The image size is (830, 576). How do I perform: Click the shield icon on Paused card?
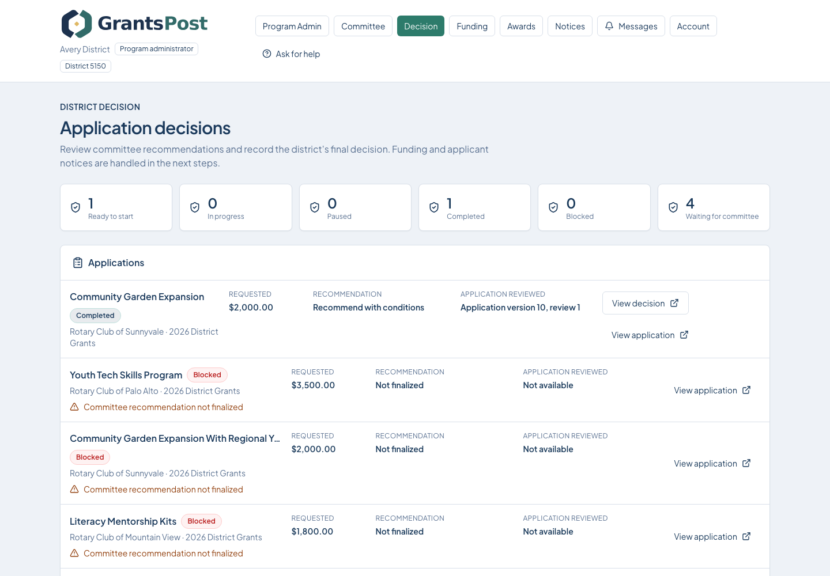(315, 207)
